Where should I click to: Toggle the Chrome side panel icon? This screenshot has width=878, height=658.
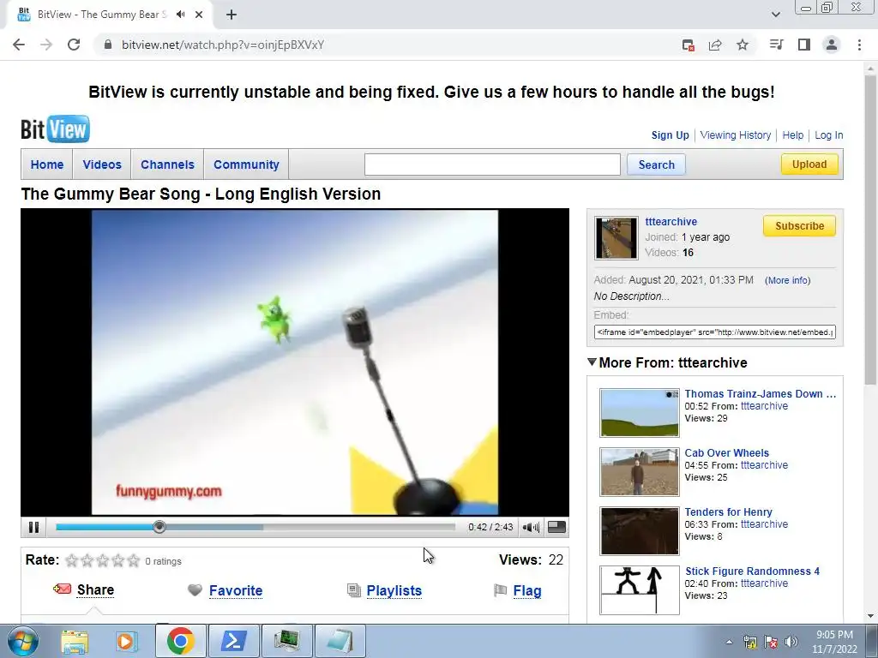tap(804, 45)
